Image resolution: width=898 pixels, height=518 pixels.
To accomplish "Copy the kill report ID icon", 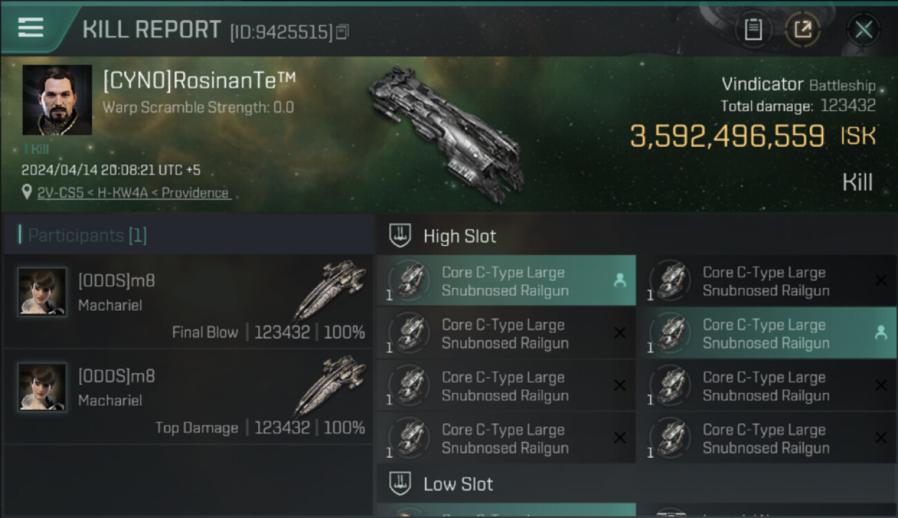I will point(343,32).
